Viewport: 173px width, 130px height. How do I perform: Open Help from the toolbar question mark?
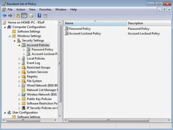pyautogui.click(x=39, y=16)
